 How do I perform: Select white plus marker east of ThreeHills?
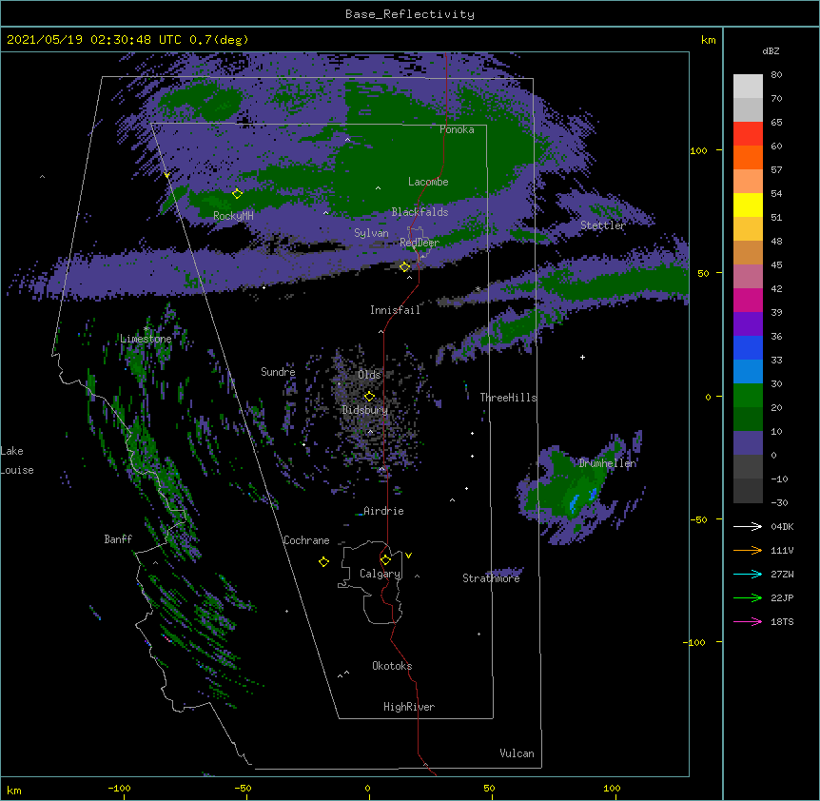(582, 357)
